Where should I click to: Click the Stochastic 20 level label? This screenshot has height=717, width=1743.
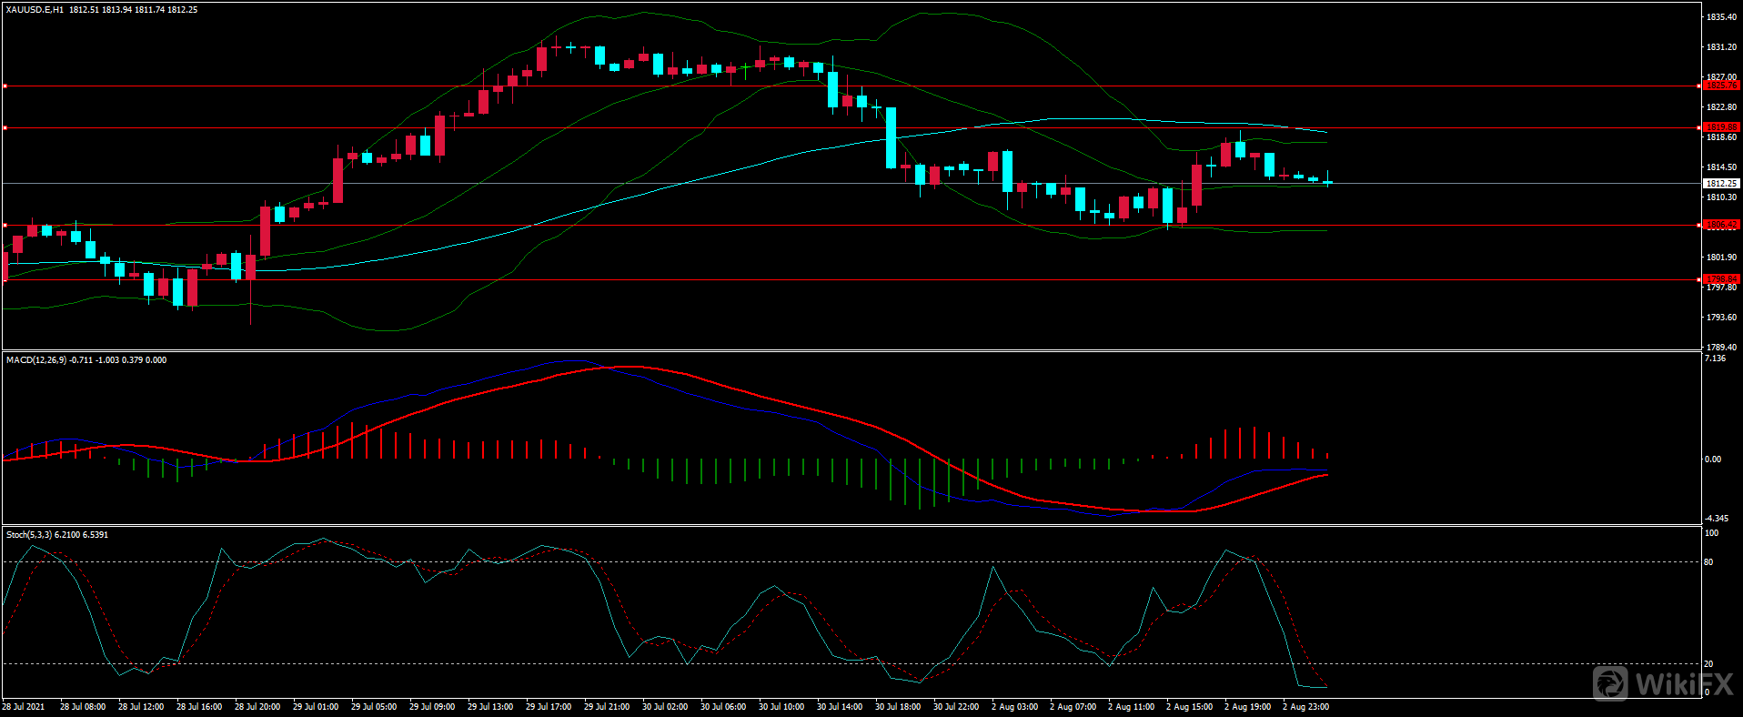click(1708, 664)
